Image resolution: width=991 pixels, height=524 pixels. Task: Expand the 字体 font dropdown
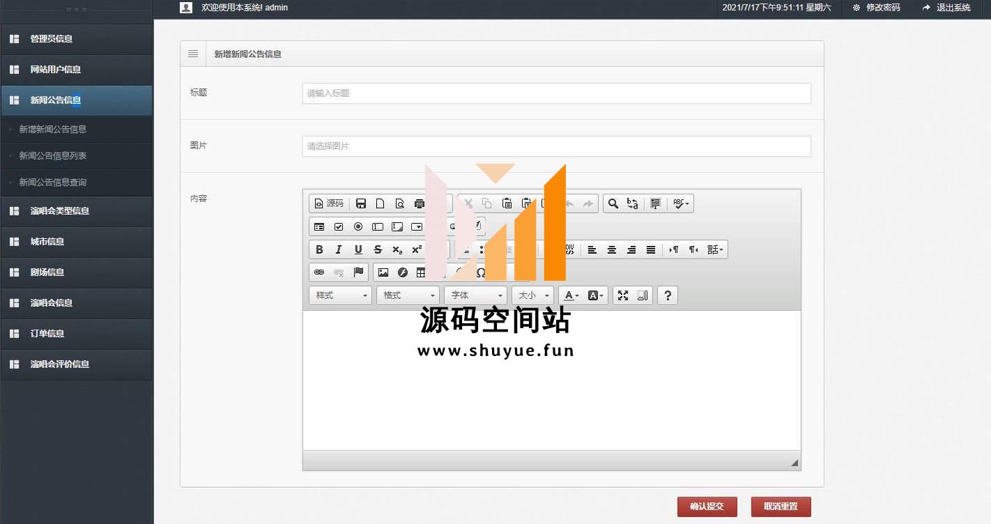[475, 295]
